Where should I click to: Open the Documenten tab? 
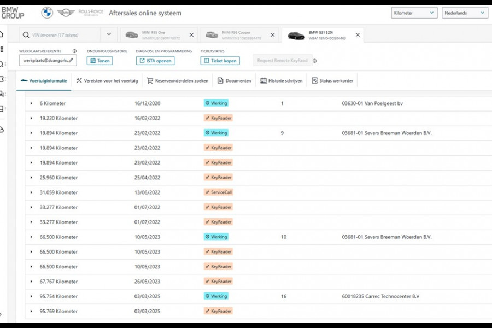(x=235, y=81)
